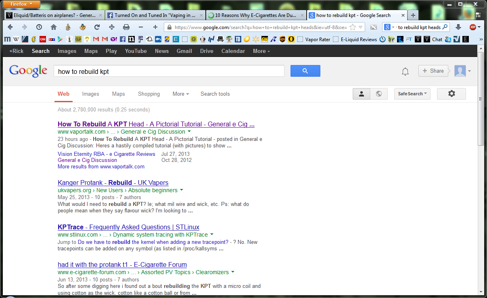Image resolution: width=487 pixels, height=298 pixels.
Task: Open the Firefox menu button
Action: 22,4
